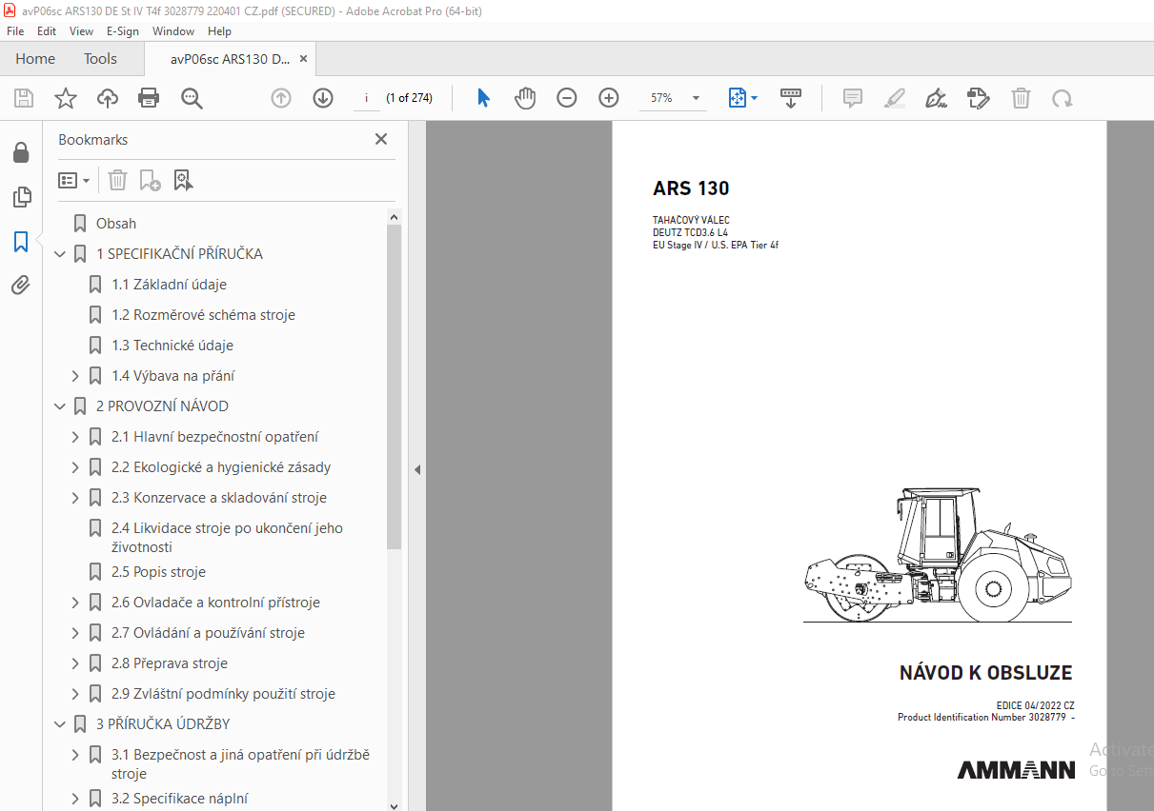Open the View menu
1154x811 pixels.
pyautogui.click(x=81, y=31)
